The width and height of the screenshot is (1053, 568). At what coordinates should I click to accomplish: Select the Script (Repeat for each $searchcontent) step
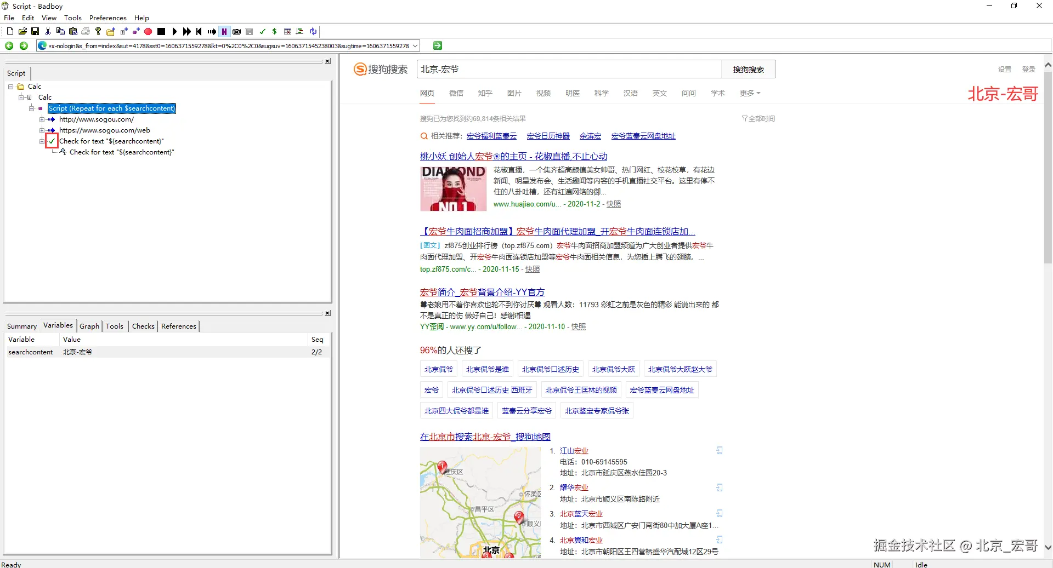pos(112,108)
